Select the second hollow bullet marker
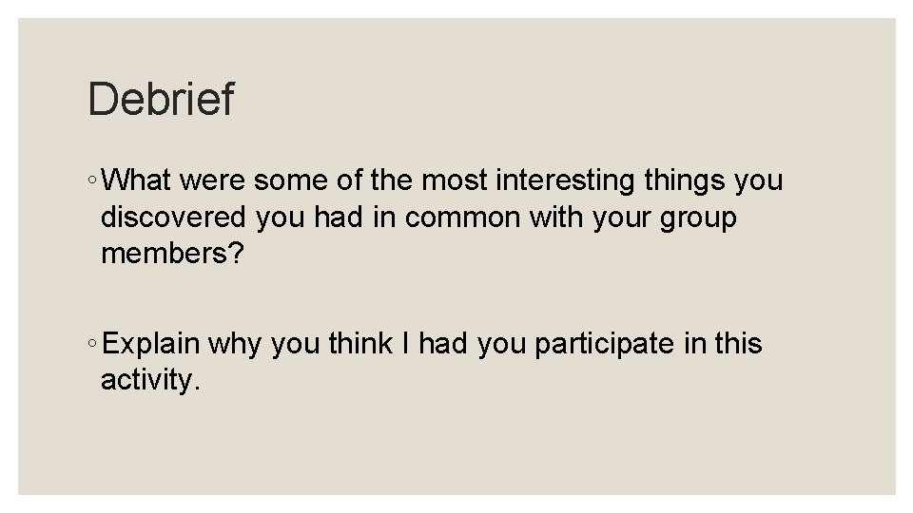 [x=92, y=344]
